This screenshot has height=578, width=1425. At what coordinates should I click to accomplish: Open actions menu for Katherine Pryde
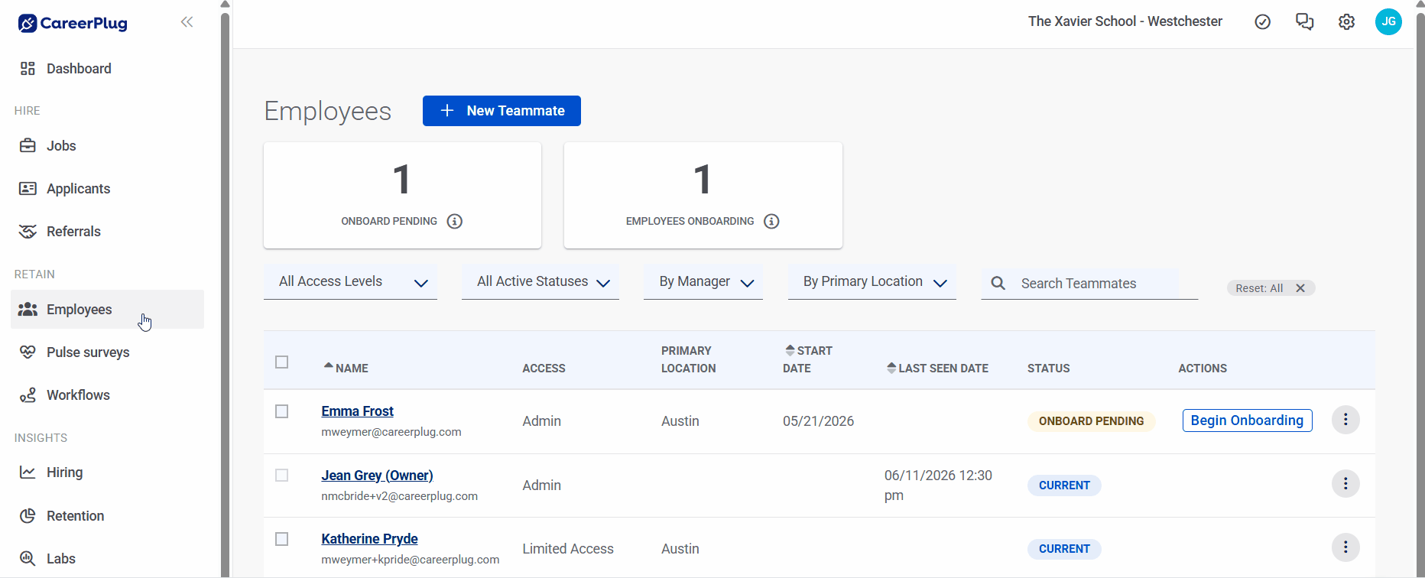1345,547
